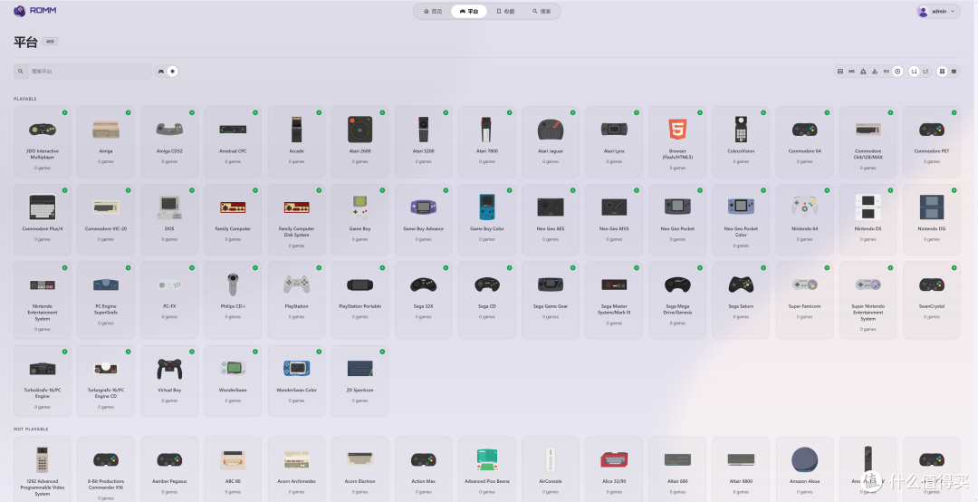Open the 3DO Interactive Multiplayer platform
The width and height of the screenshot is (978, 502).
(x=43, y=141)
